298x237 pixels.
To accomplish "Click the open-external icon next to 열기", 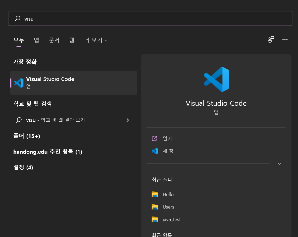I will point(154,138).
